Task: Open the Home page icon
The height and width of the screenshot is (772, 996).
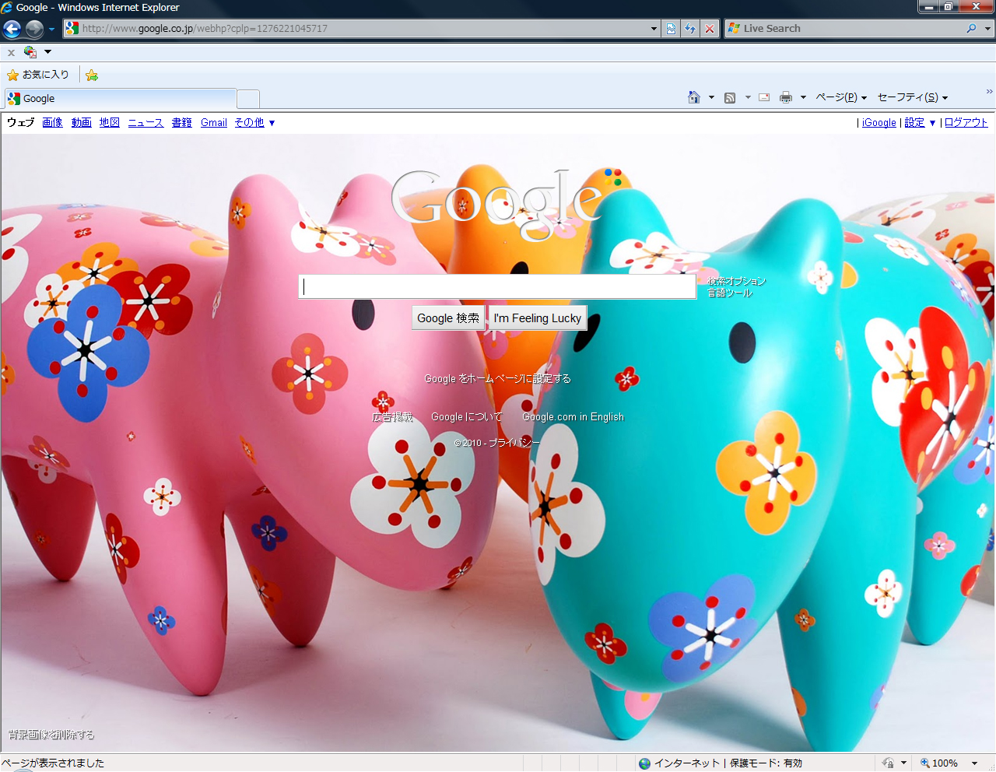Action: click(694, 97)
